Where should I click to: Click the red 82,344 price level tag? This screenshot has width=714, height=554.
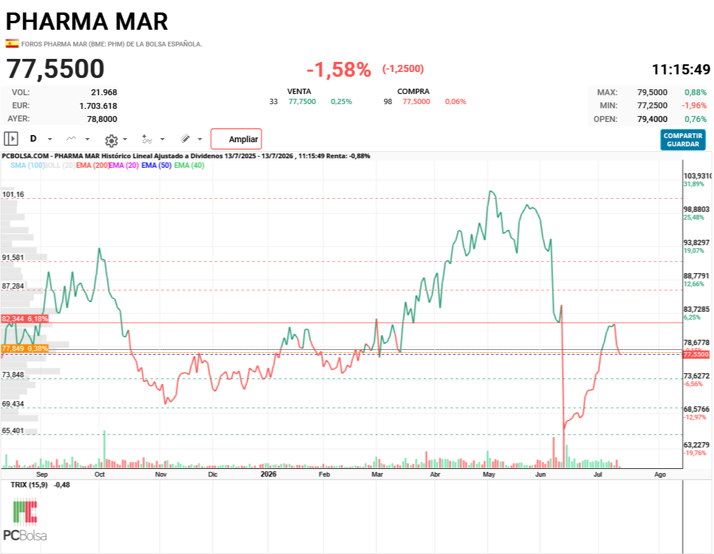[24, 319]
